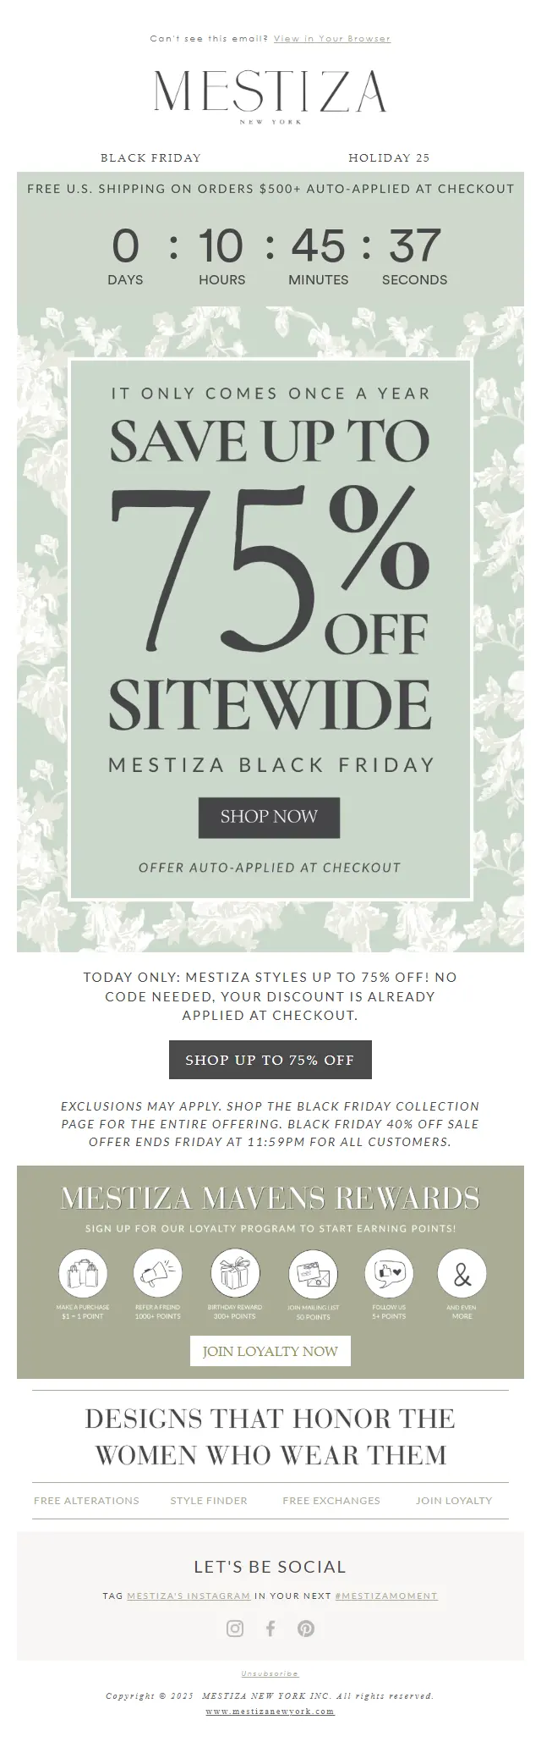The height and width of the screenshot is (1753, 541).
Task: Open the Instagram social icon
Action: click(235, 1628)
